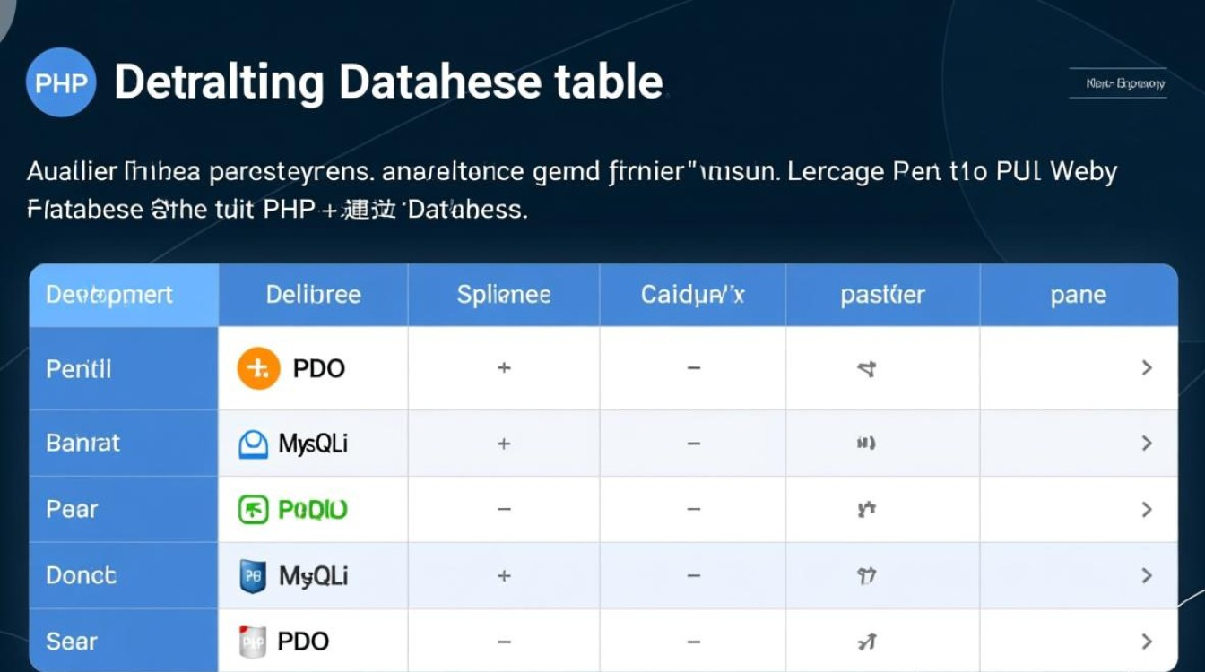1205x672 pixels.
Task: Click the PDO database icon in Sear row
Action: click(x=254, y=642)
